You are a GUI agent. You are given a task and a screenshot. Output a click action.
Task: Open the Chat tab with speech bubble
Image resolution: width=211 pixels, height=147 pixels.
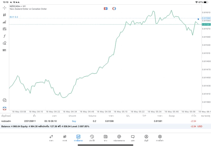[x=133, y=138]
